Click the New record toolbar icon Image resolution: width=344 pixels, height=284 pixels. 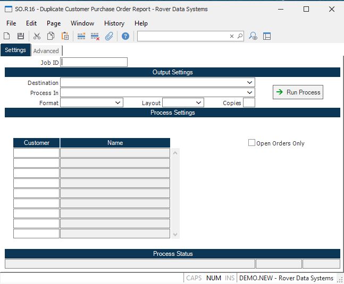tap(7, 36)
